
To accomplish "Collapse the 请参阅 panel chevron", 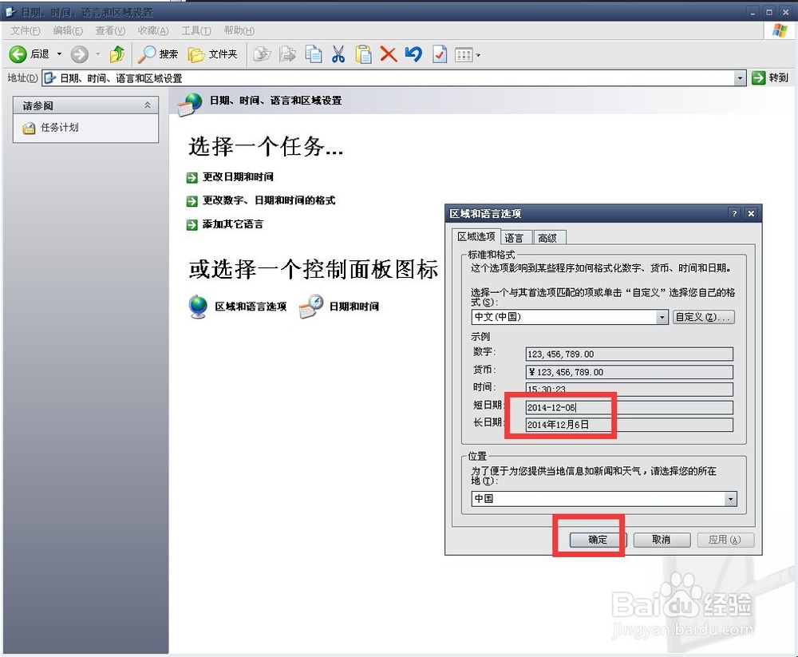I will coord(147,105).
